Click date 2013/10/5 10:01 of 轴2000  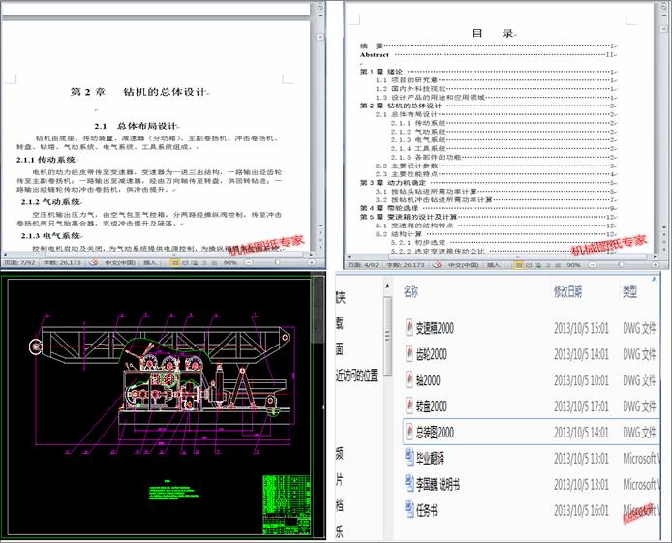[581, 380]
